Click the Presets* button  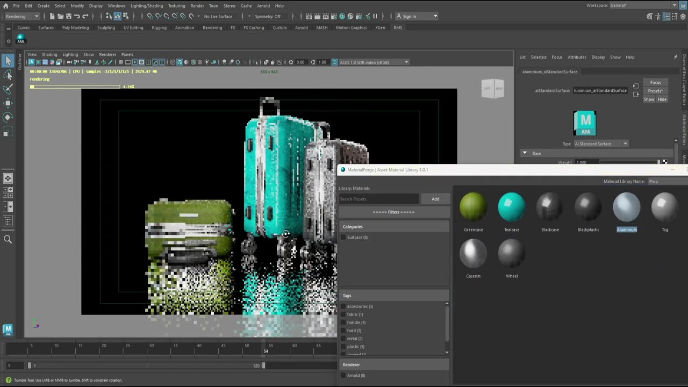coord(656,91)
